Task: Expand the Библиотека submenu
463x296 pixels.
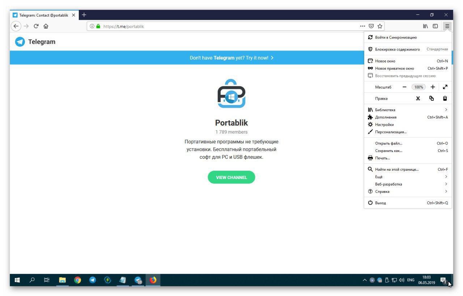Action: pos(408,110)
